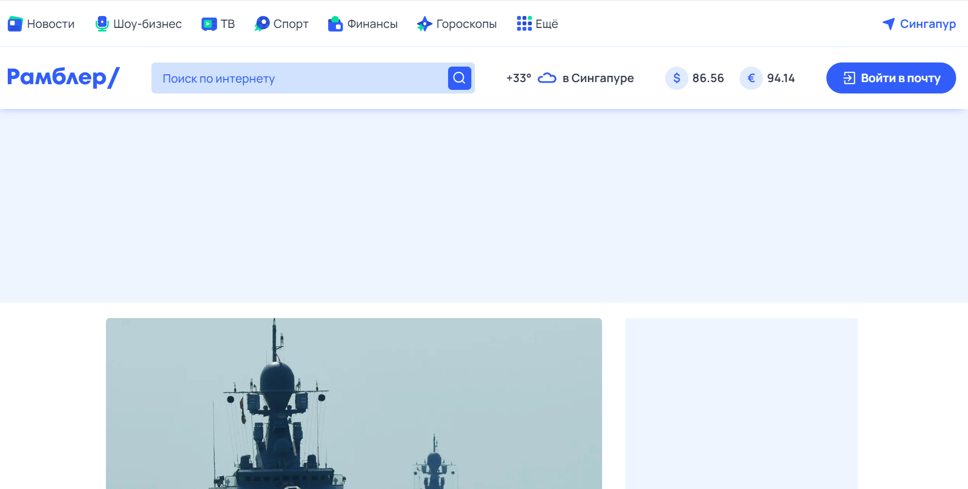The image size is (968, 489).
Task: Click the Шоу-бизнес microphone icon
Action: (x=102, y=24)
